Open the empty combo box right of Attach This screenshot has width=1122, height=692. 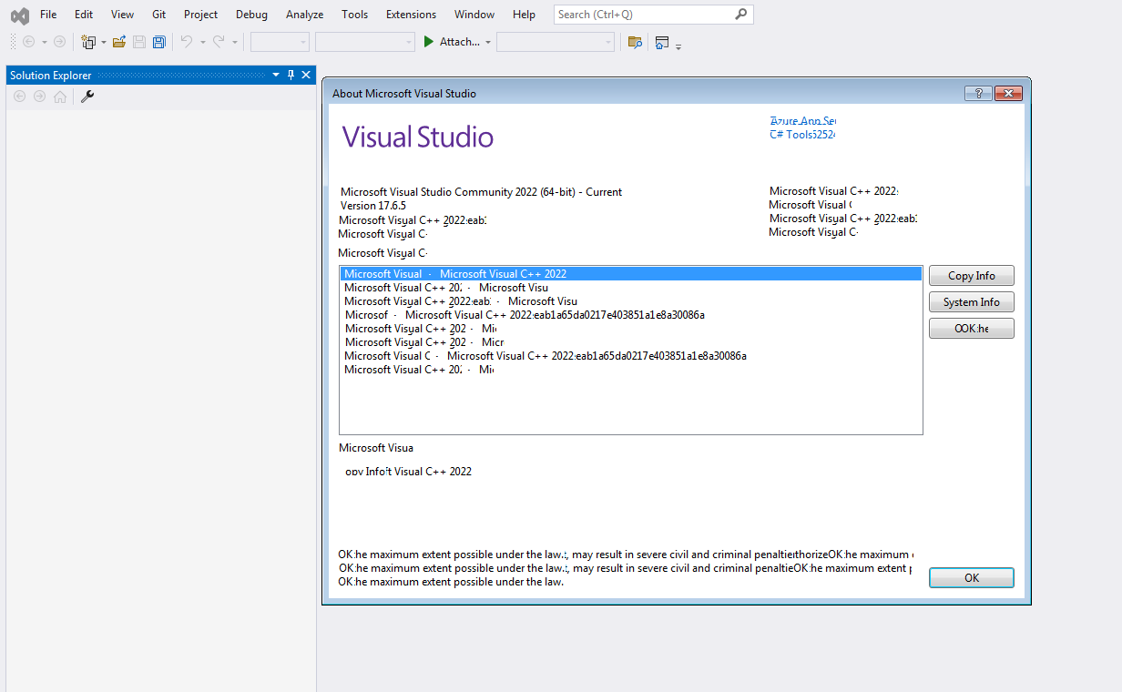click(x=556, y=42)
